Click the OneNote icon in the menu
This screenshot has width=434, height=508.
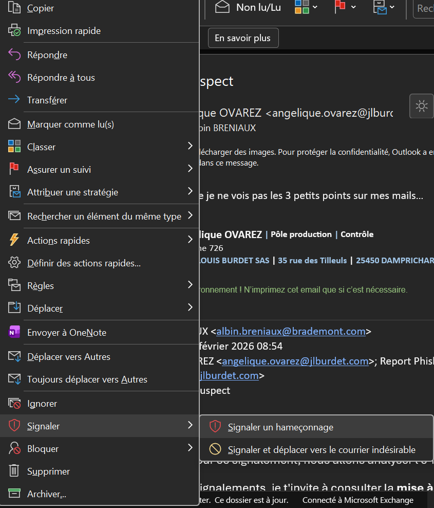click(x=14, y=332)
